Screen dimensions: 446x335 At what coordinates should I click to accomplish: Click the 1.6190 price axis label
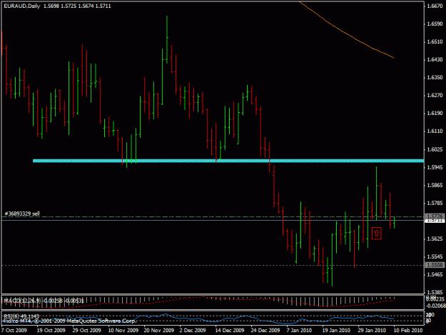(435, 114)
